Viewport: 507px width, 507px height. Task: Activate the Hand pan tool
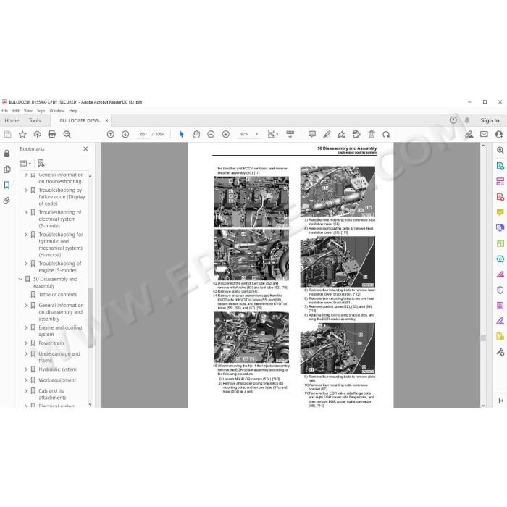(x=196, y=134)
